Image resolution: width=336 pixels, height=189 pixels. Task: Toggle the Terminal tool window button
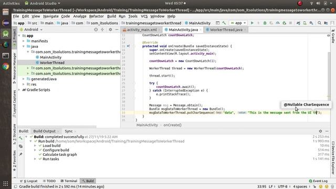[69, 181]
